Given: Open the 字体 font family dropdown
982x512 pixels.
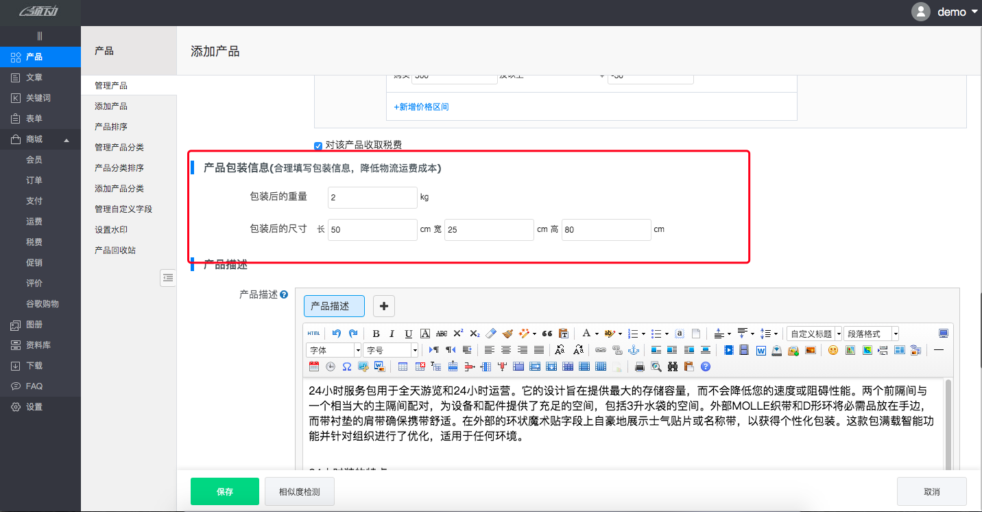Looking at the screenshot, I should 333,350.
